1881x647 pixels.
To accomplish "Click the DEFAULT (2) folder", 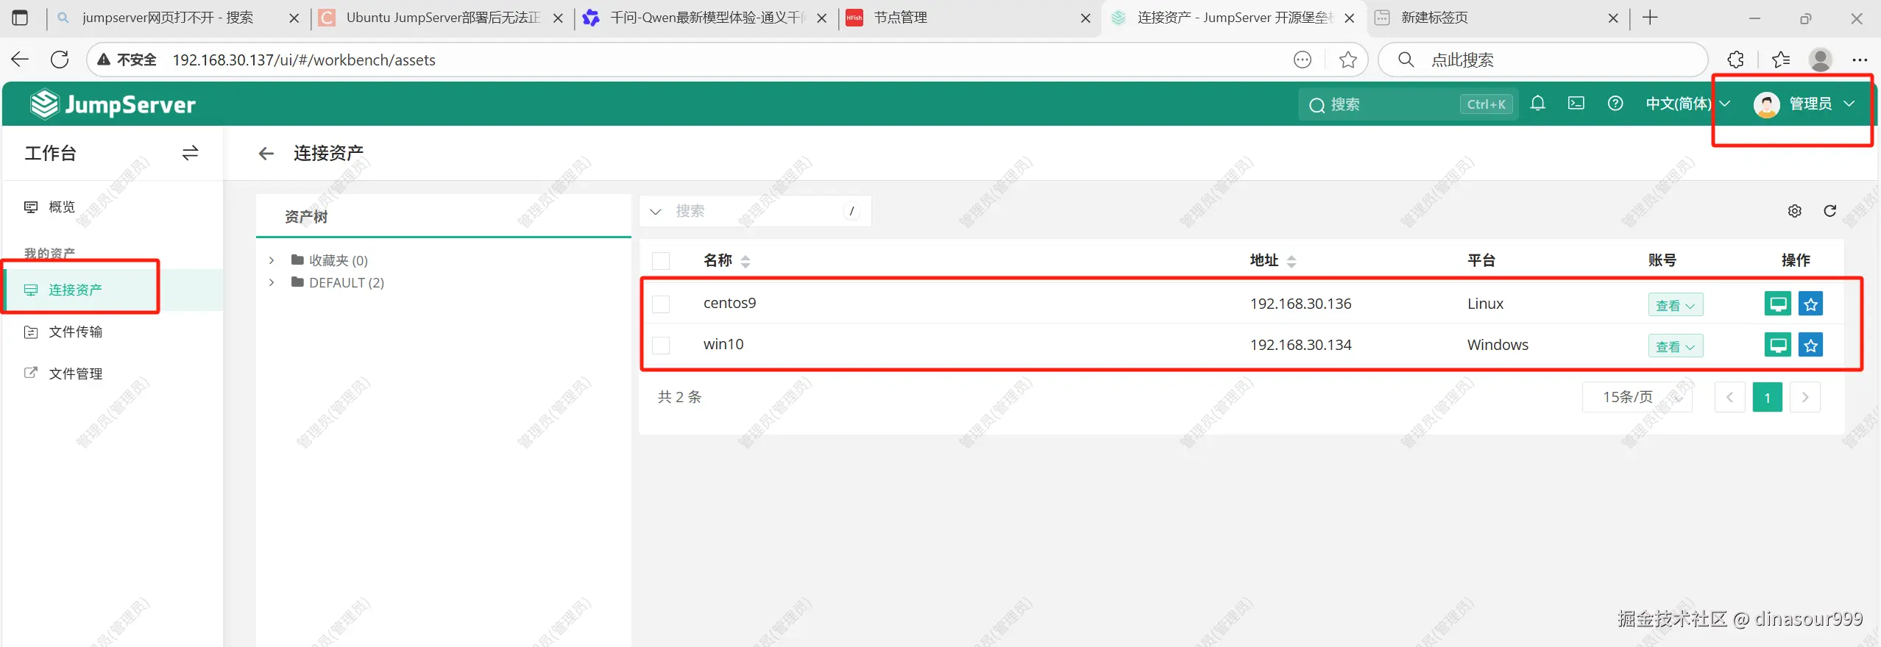I will [x=338, y=282].
